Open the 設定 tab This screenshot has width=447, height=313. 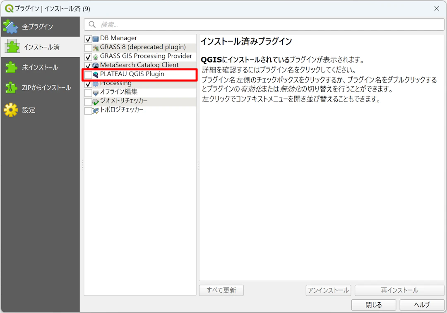[41, 110]
